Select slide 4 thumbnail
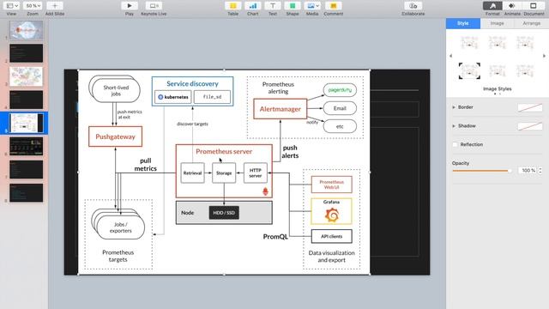 (27, 100)
